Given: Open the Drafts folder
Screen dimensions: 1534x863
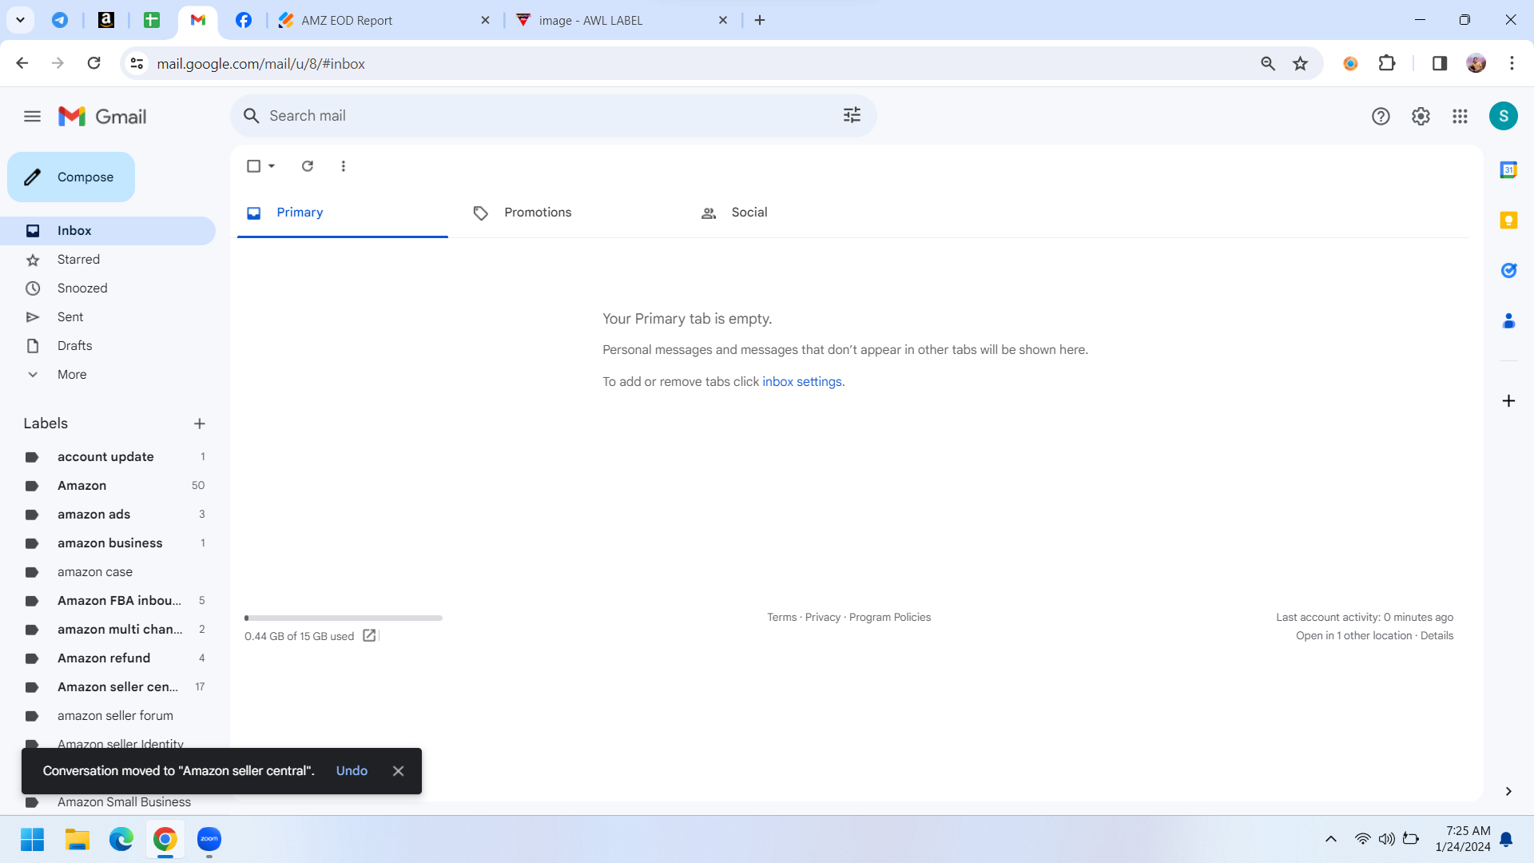Looking at the screenshot, I should (108, 346).
